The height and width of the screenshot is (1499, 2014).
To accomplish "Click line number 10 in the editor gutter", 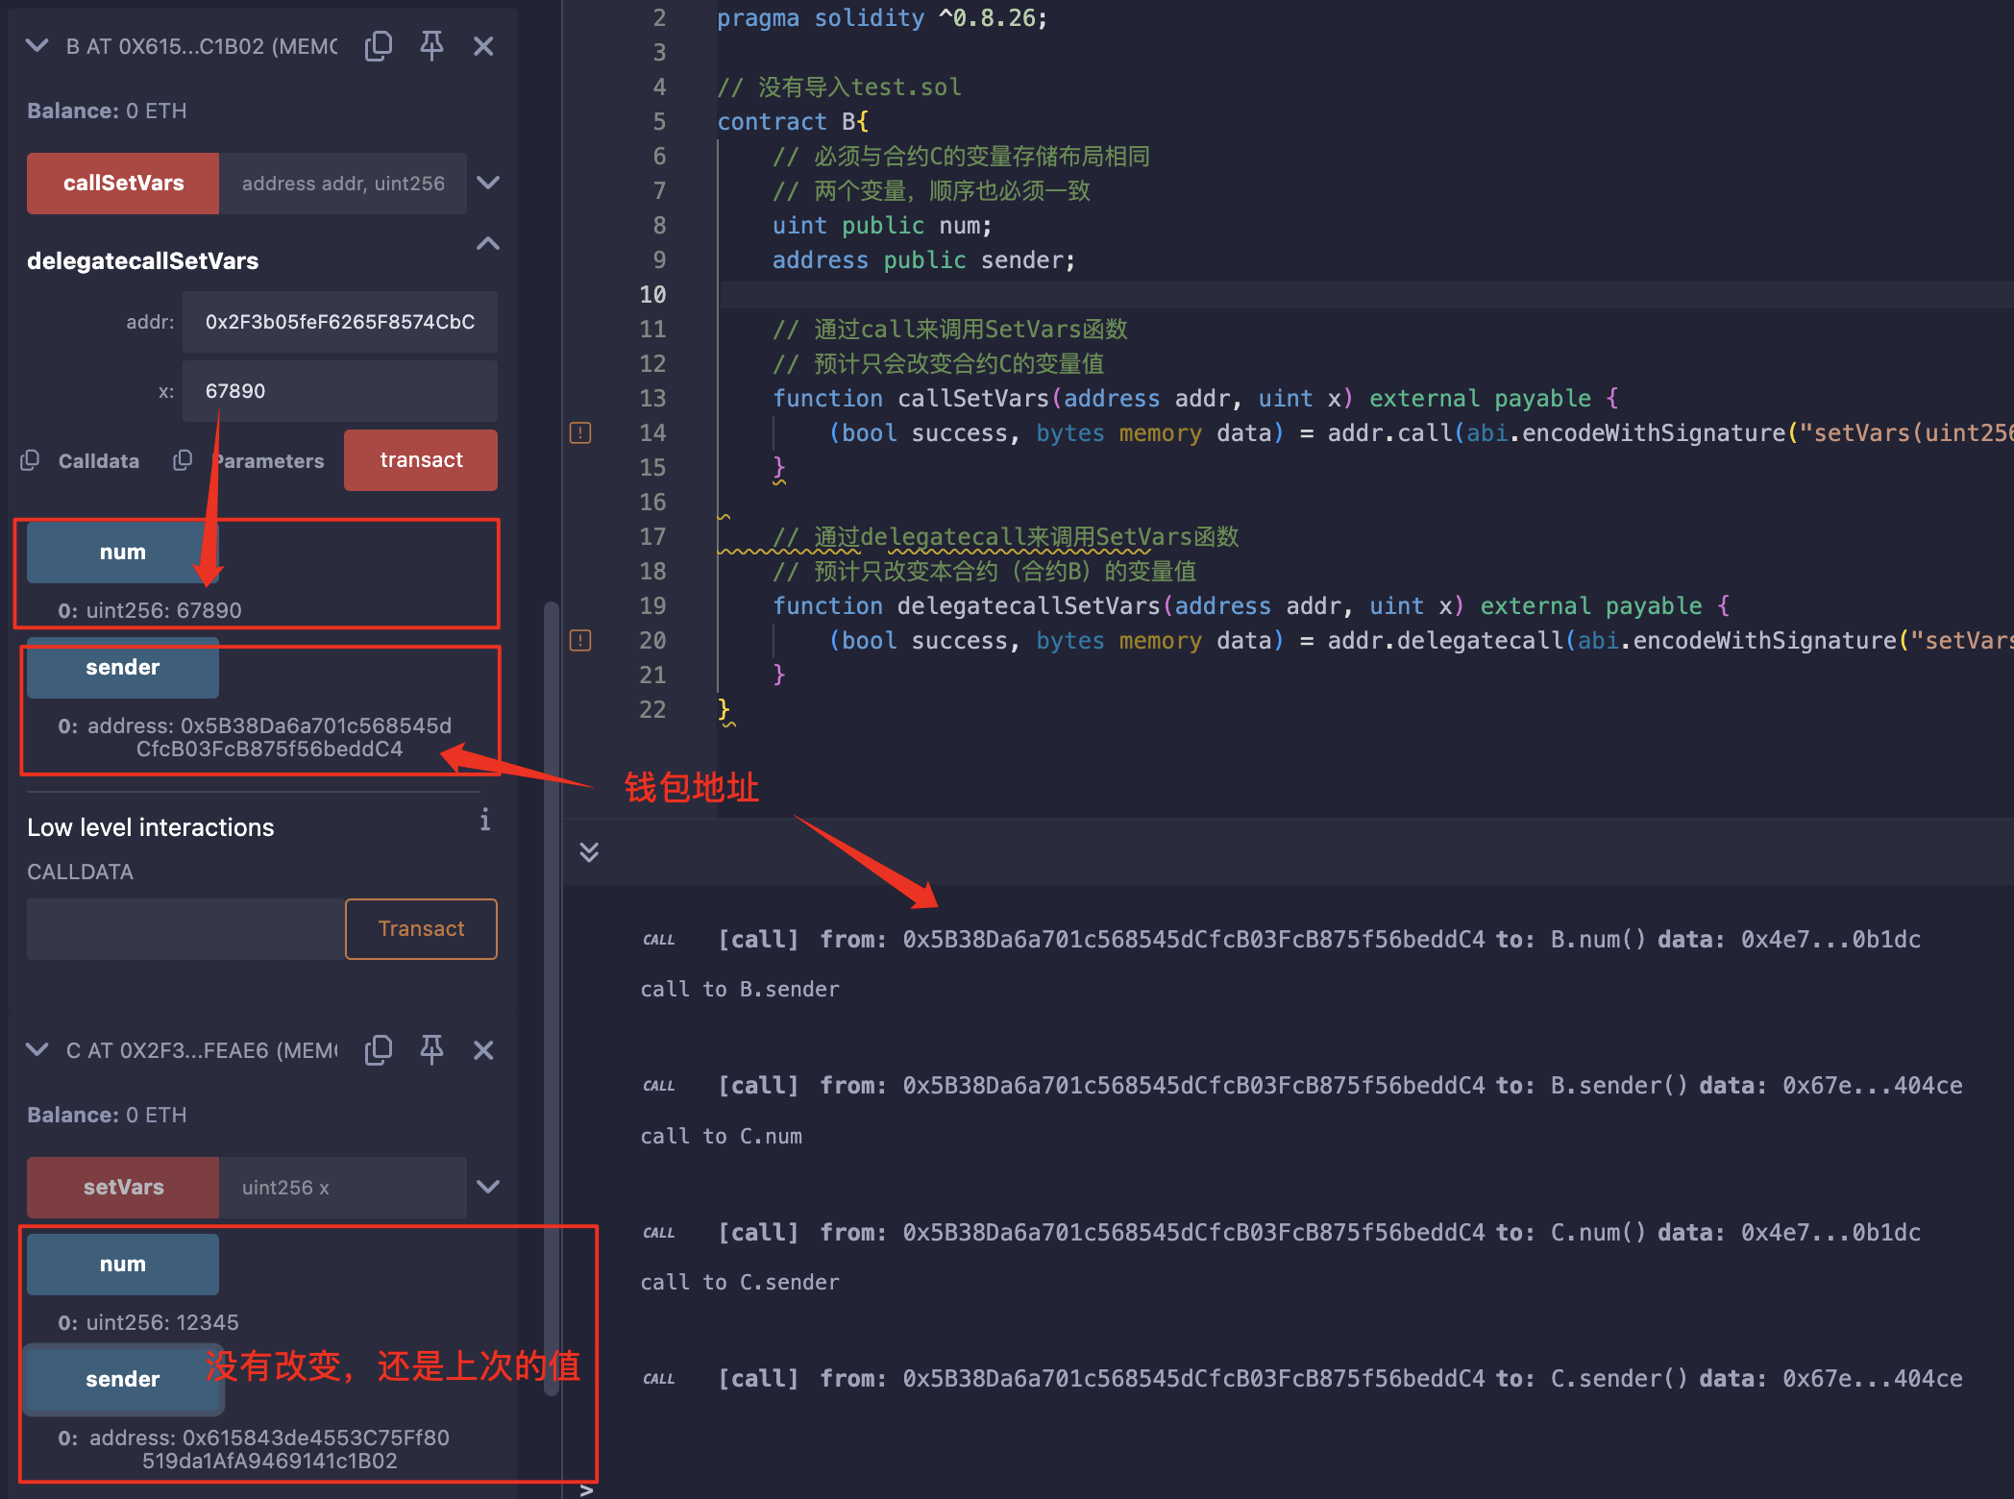I will click(x=652, y=295).
